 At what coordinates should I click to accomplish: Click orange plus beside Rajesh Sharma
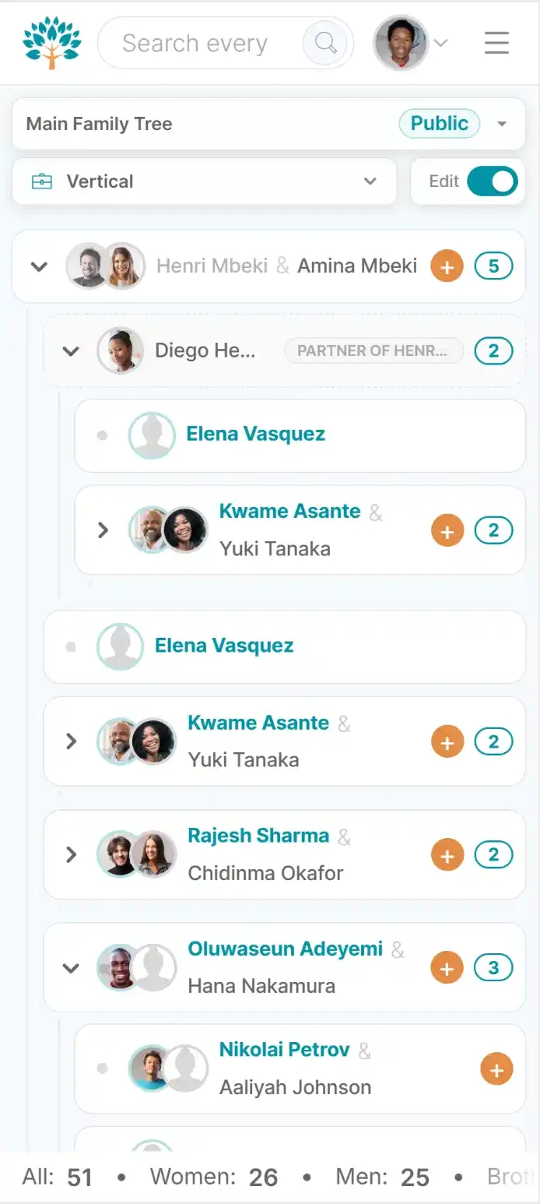[447, 855]
